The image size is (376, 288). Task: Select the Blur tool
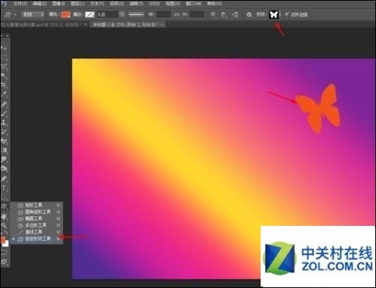point(4,159)
